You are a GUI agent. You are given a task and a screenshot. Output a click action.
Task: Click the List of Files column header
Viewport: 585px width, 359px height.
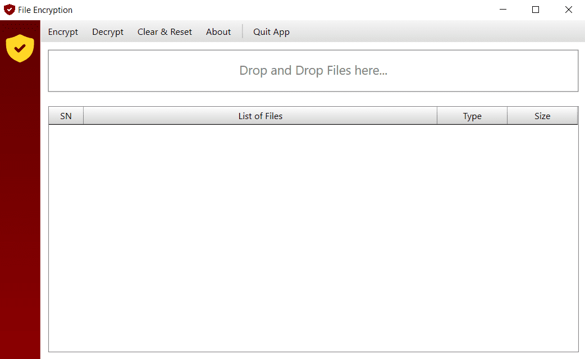click(x=260, y=116)
